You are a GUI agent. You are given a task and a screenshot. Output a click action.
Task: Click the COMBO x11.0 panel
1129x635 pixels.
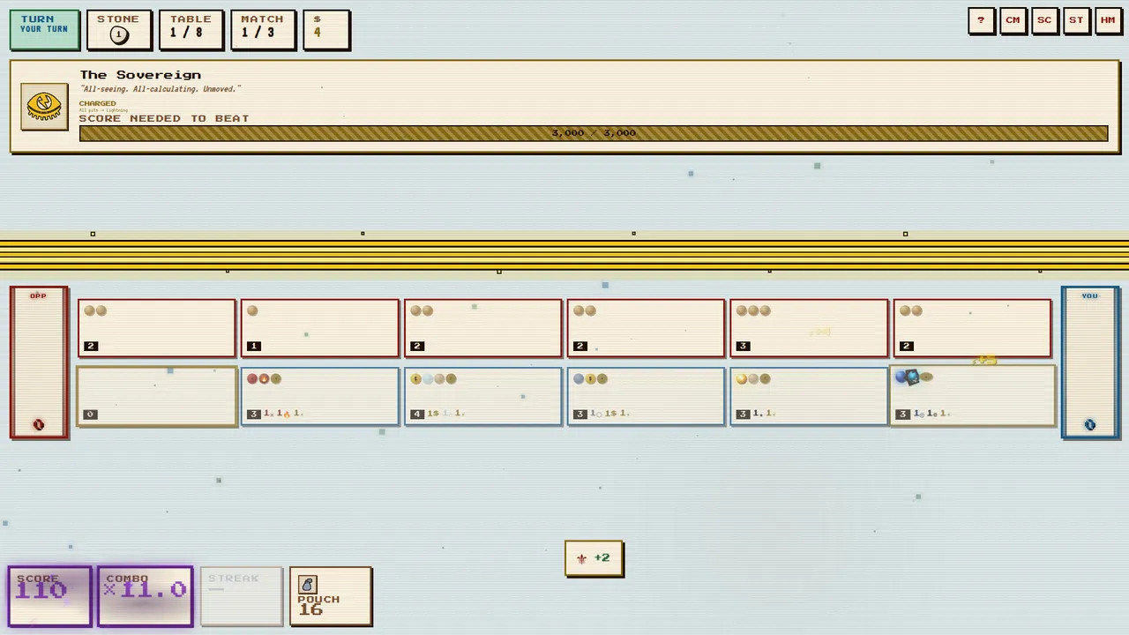pyautogui.click(x=146, y=596)
